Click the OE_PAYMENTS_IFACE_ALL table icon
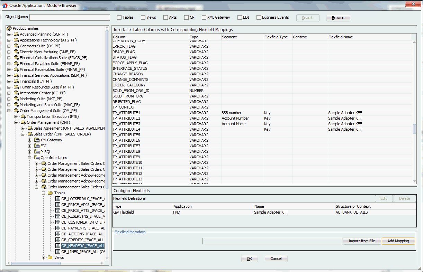Image resolution: width=423 pixels, height=272 pixels. click(x=58, y=228)
